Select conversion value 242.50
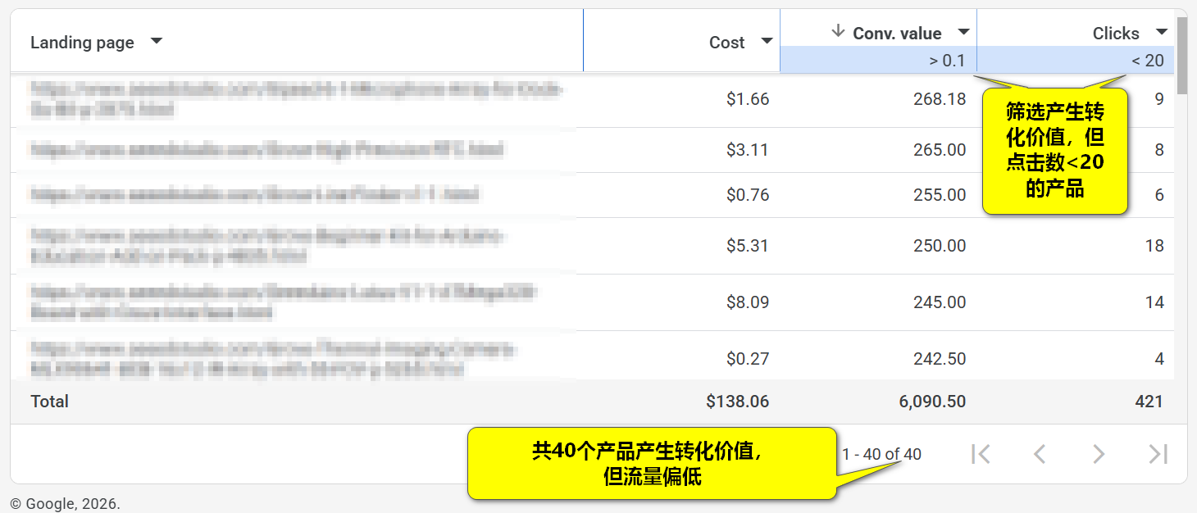This screenshot has height=513, width=1197. pyautogui.click(x=940, y=359)
